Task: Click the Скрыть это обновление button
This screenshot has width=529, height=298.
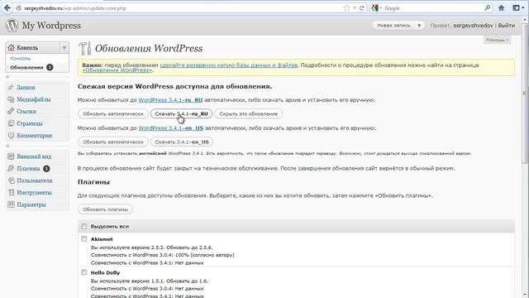Action: tap(248, 114)
